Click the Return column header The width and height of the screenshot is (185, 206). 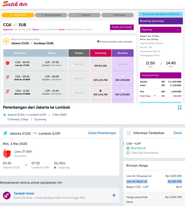pyautogui.click(x=52, y=53)
